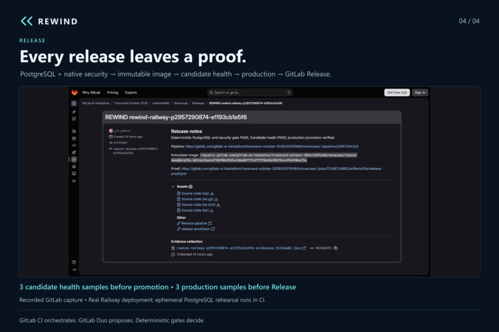The height and width of the screenshot is (332, 499).
Task: Click the pin icon in the sidebar
Action: pos(74,112)
